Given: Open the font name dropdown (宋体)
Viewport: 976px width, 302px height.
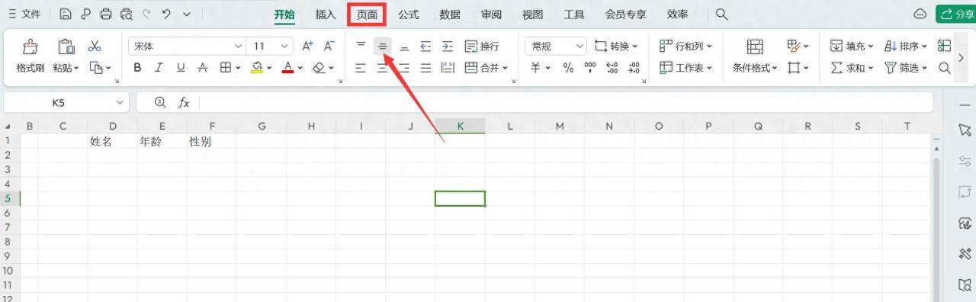Looking at the screenshot, I should coord(239,47).
